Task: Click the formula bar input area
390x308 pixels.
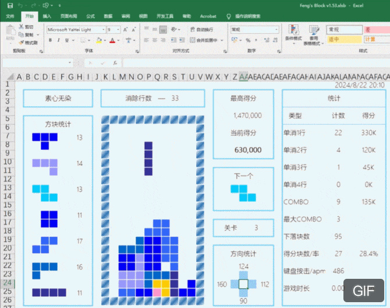Action: click(256, 63)
